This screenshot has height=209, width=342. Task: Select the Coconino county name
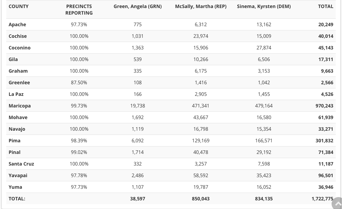pyautogui.click(x=20, y=48)
